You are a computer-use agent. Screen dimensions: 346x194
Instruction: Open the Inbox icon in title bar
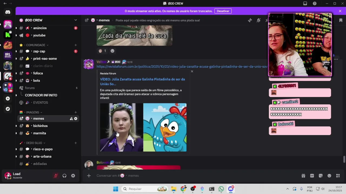(305, 4)
